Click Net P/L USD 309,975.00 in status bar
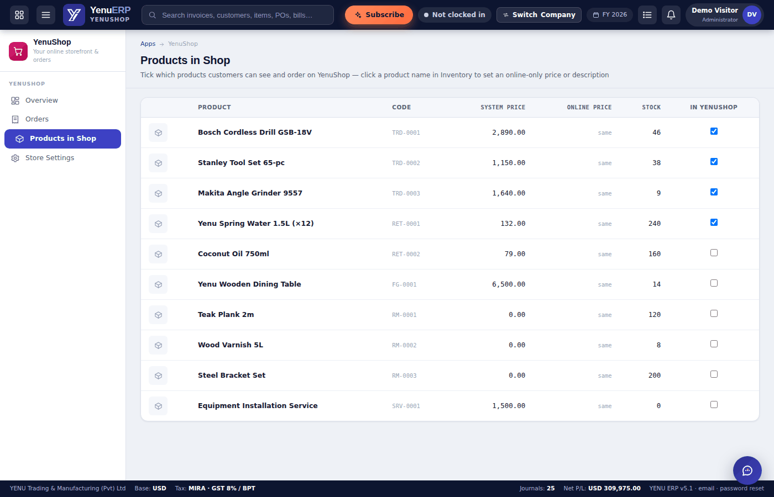 [602, 488]
